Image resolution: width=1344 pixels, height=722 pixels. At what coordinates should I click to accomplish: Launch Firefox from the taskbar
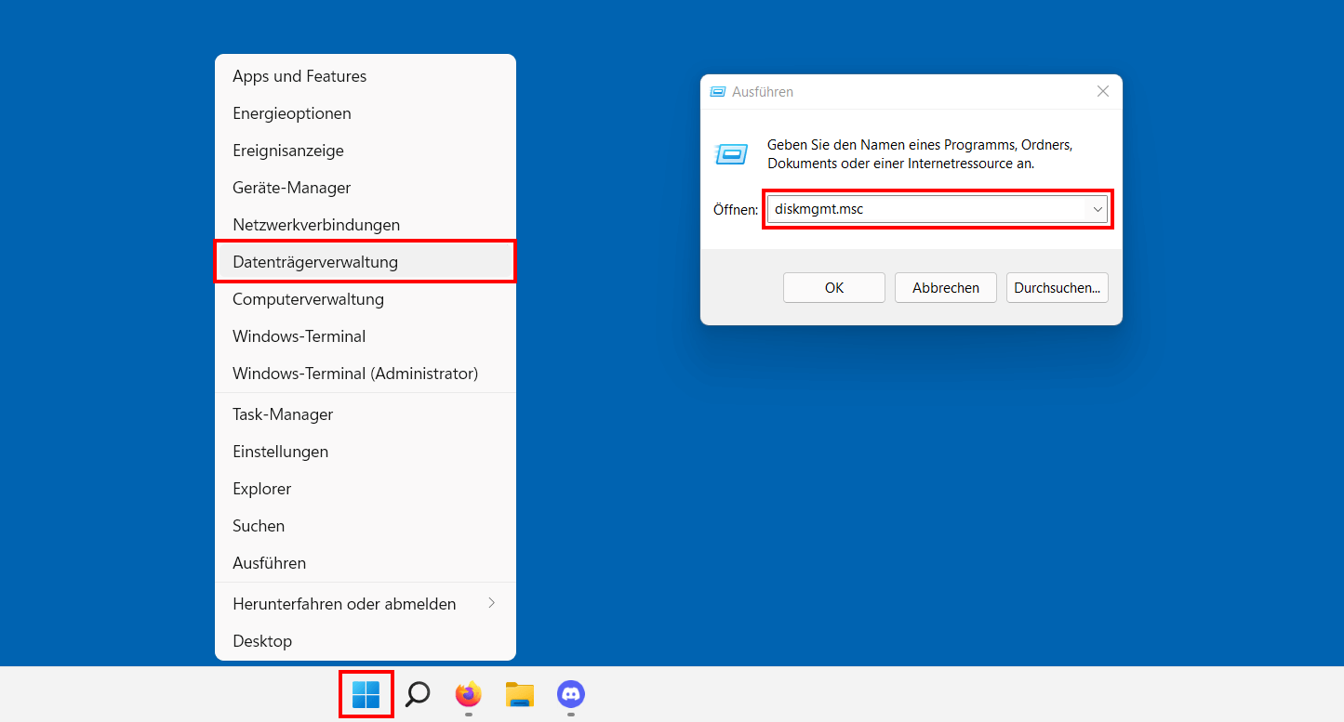[x=469, y=693]
